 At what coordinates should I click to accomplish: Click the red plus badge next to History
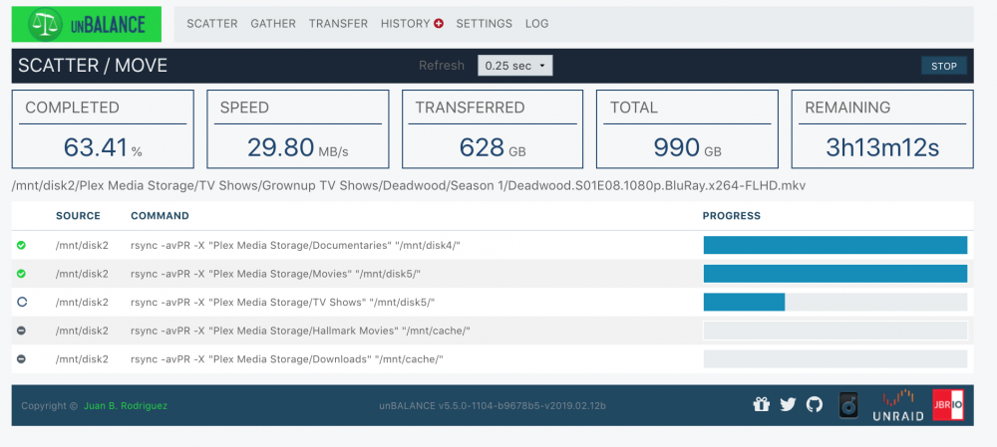tap(439, 24)
